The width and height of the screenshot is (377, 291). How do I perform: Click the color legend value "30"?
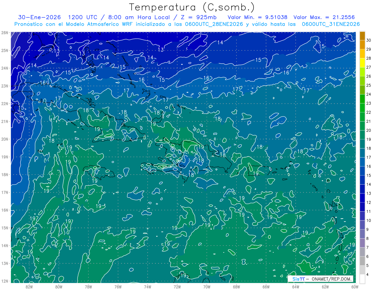369,40
